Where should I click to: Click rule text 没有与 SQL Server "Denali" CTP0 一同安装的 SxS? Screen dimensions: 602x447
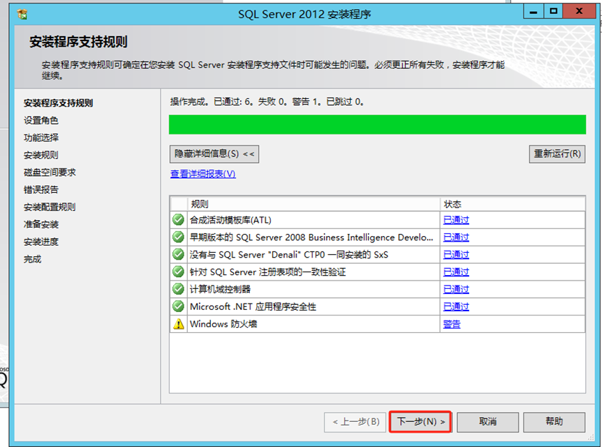[x=289, y=255]
